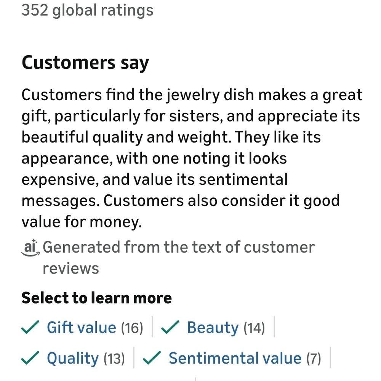Click the green checkmark beside Gift value
This screenshot has height=381, width=381.
pos(30,327)
